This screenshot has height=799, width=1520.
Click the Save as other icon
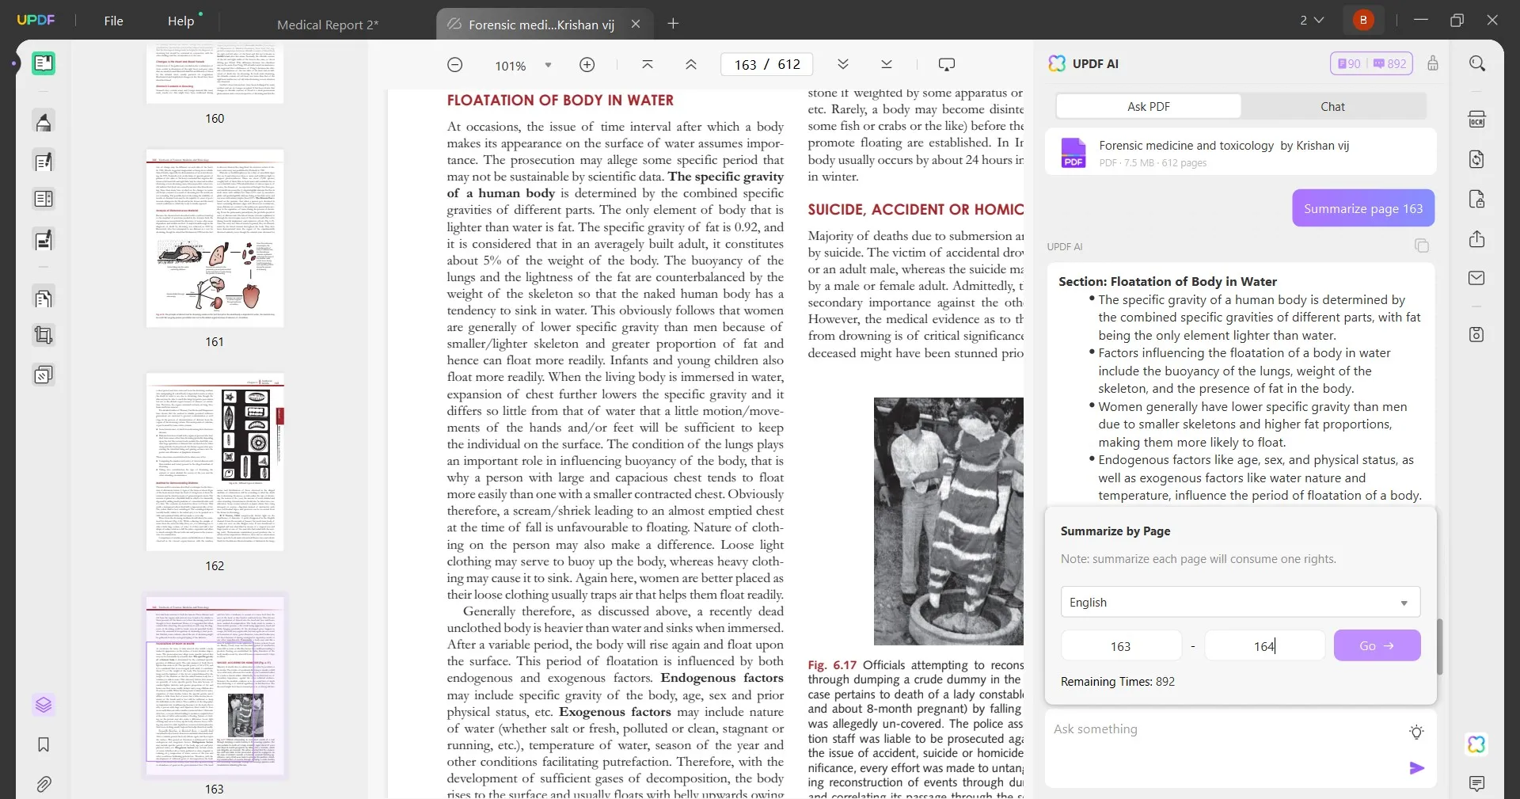[x=1477, y=335]
